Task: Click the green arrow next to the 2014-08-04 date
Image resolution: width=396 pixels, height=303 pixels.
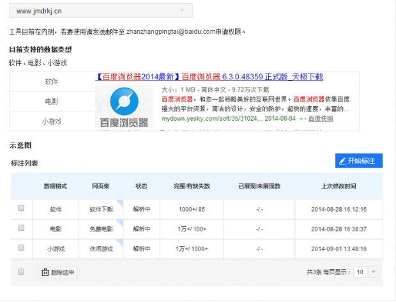Action: 302,119
